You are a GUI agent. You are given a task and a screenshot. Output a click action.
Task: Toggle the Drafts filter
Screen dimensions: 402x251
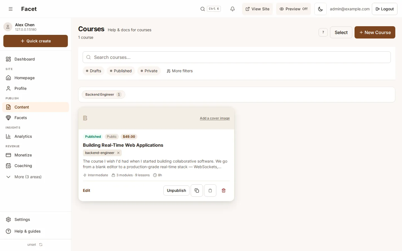(x=94, y=71)
